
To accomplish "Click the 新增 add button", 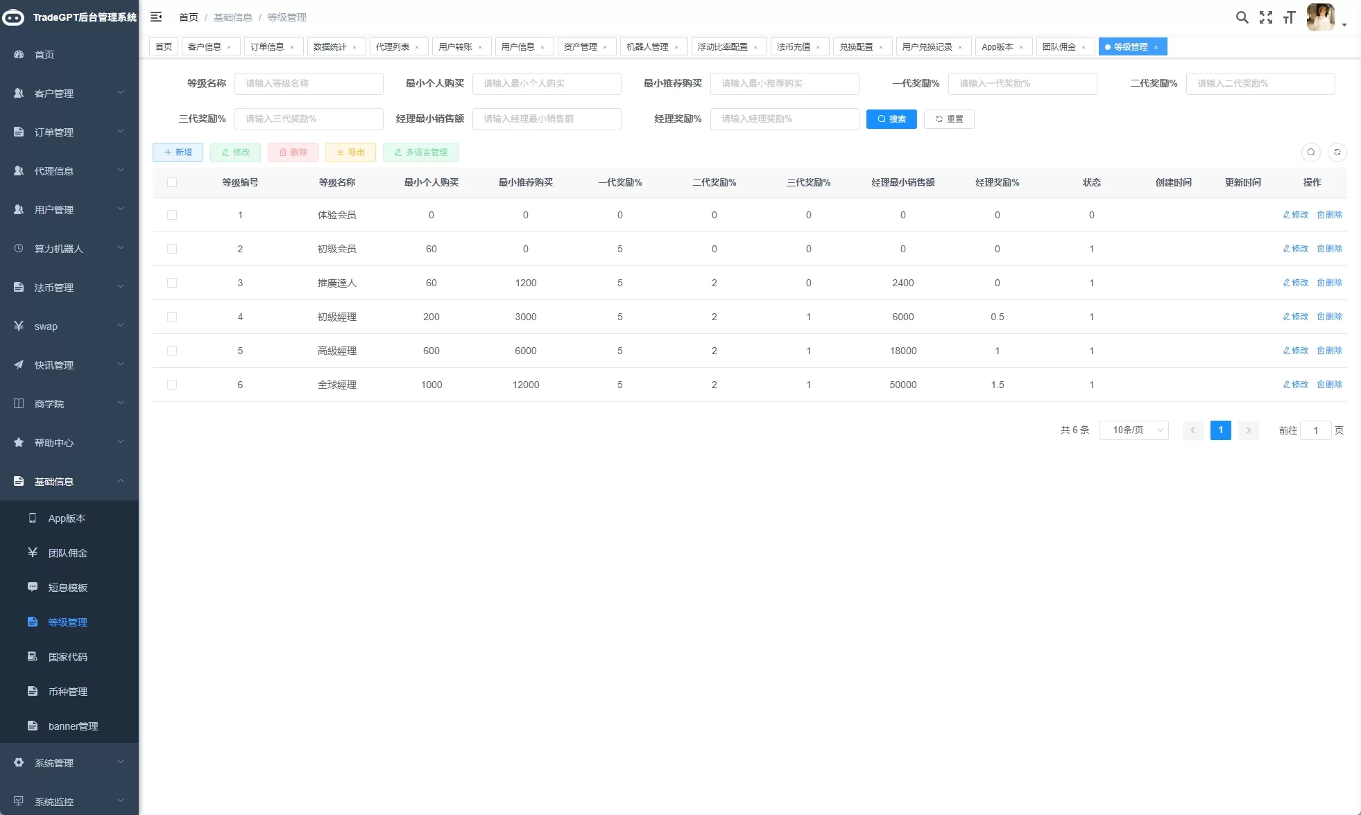I will pyautogui.click(x=178, y=152).
